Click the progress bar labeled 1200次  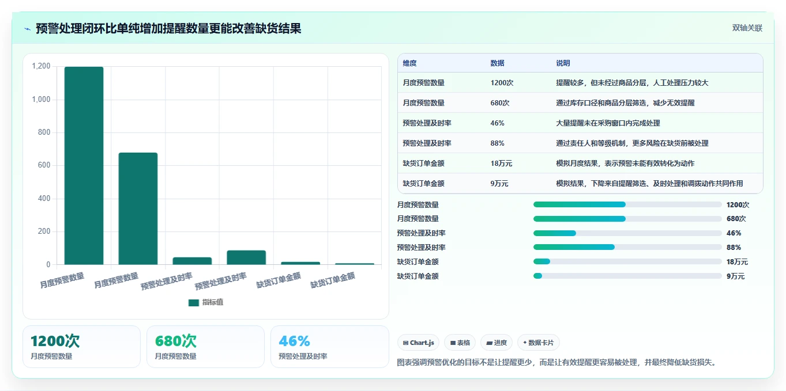tap(627, 204)
